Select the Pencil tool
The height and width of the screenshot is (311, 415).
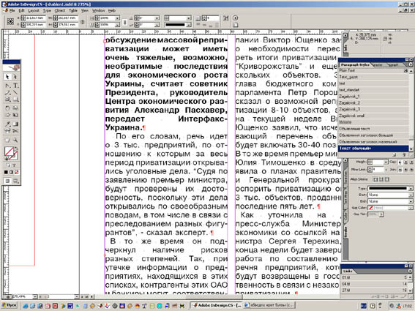click(x=7, y=93)
